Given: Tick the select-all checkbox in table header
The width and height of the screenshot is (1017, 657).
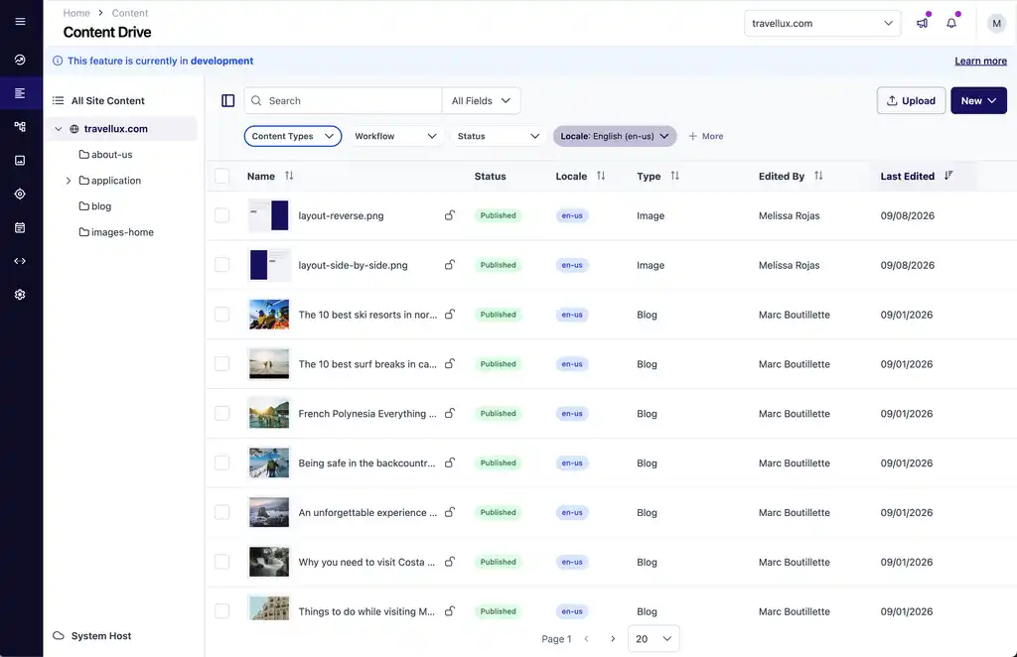Looking at the screenshot, I should pos(221,176).
